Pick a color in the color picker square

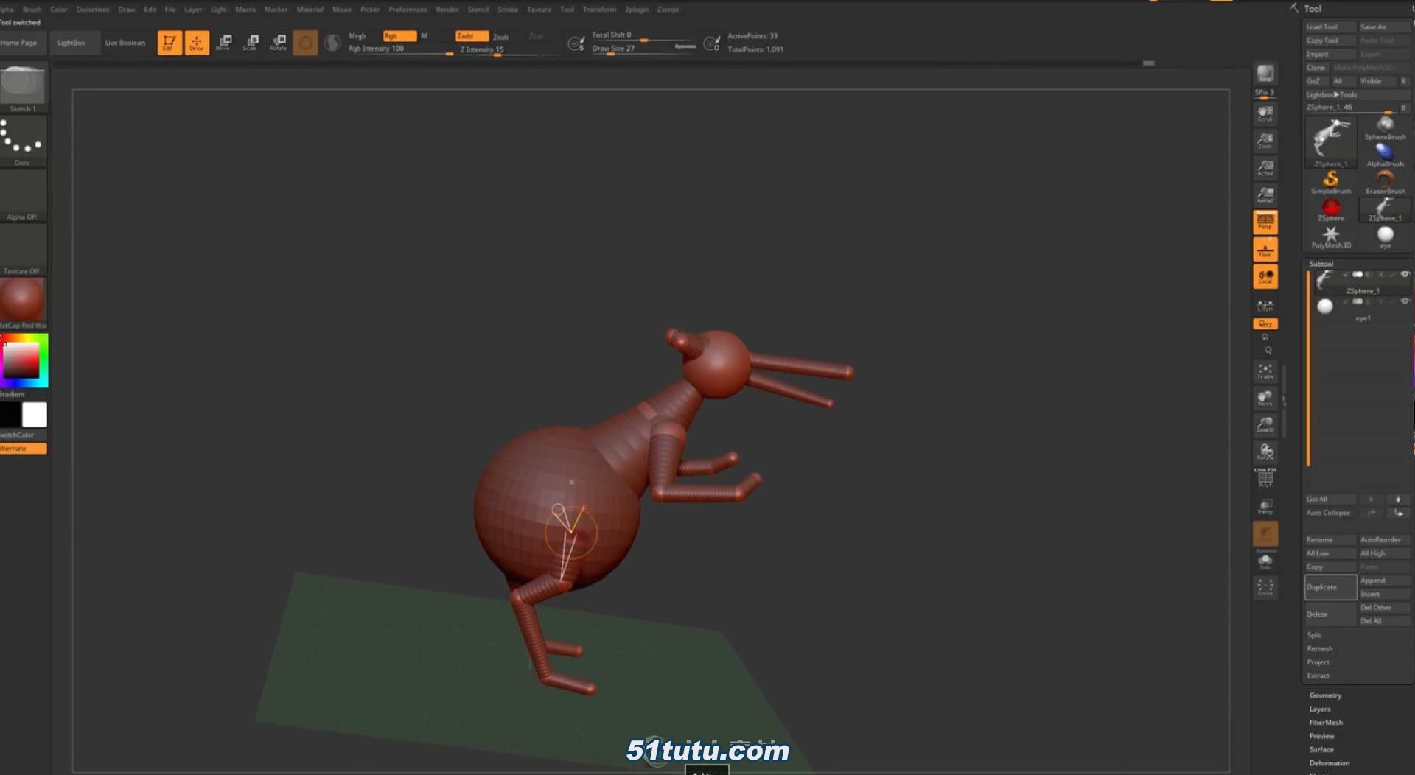(x=21, y=360)
